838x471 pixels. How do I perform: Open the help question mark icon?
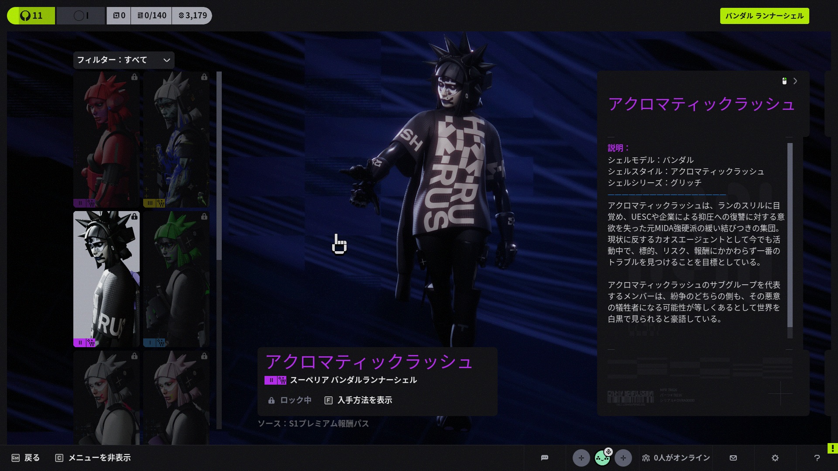[817, 457]
